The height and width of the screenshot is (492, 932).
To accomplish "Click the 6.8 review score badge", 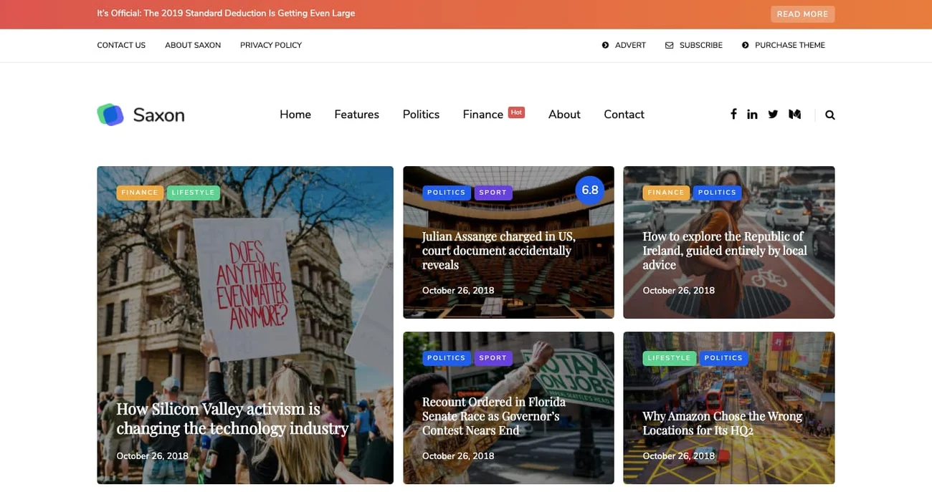I will pos(590,190).
